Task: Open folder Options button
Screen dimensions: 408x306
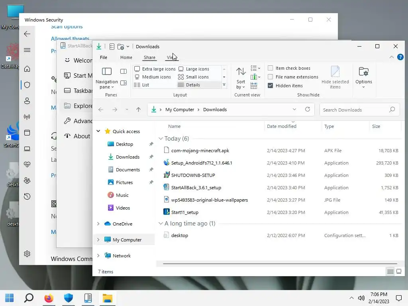Action: point(363,78)
